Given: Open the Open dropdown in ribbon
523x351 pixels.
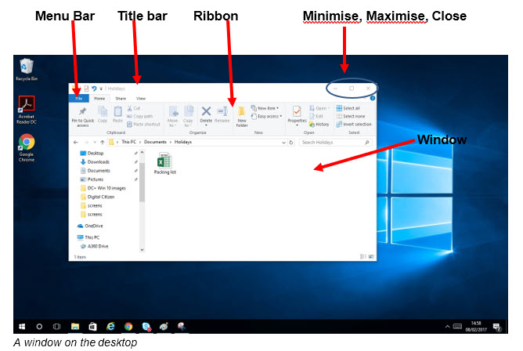Looking at the screenshot, I should click(x=319, y=108).
